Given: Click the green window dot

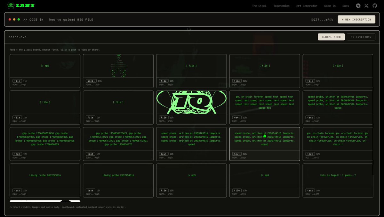Looking at the screenshot, I should (19, 19).
